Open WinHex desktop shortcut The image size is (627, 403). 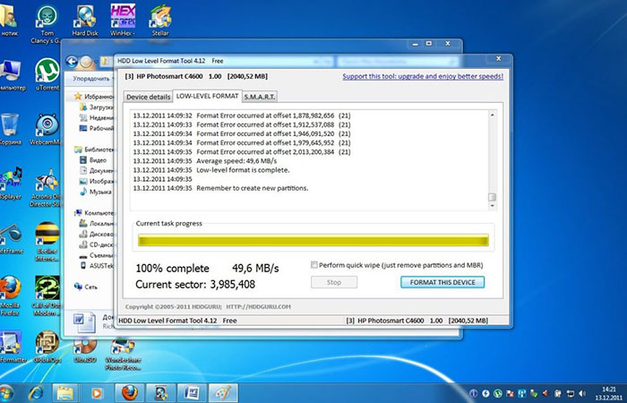click(123, 20)
